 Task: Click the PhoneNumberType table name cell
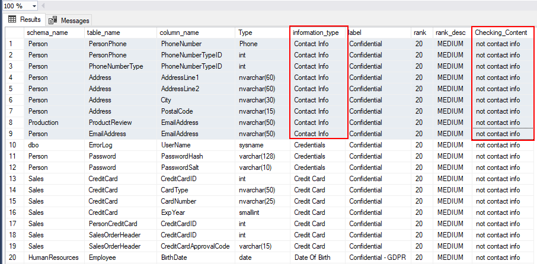tap(120, 66)
